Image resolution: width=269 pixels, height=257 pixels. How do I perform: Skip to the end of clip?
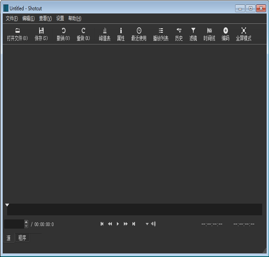click(x=134, y=224)
